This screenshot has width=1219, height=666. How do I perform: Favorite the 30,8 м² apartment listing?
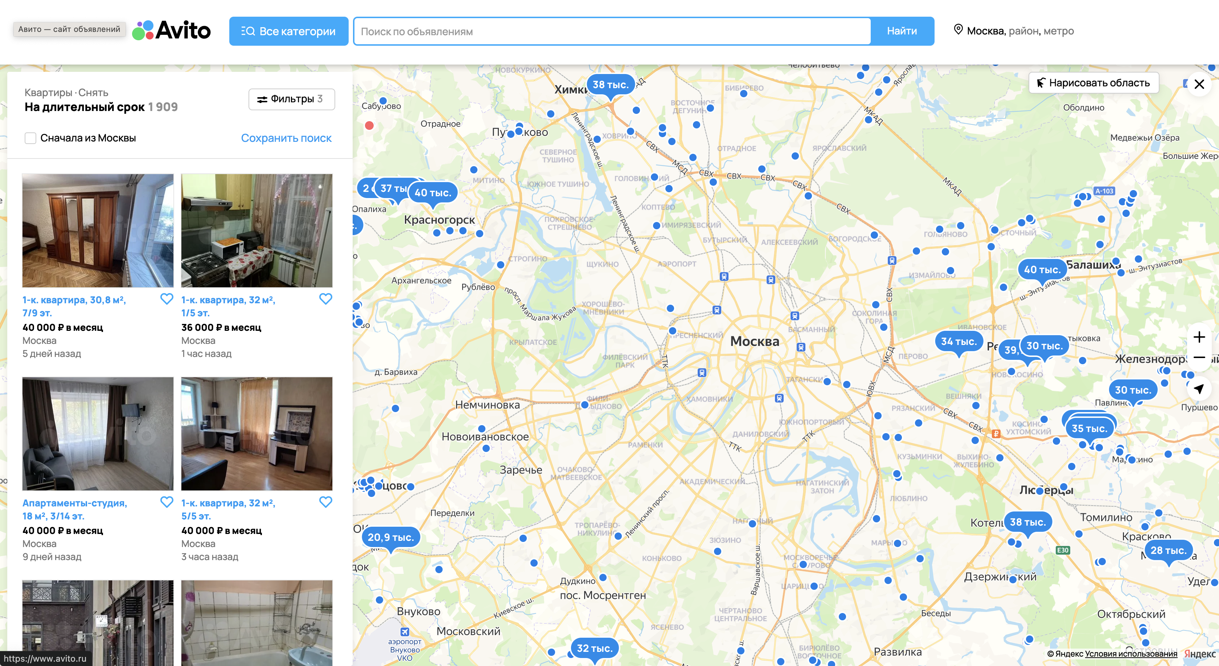coord(167,299)
